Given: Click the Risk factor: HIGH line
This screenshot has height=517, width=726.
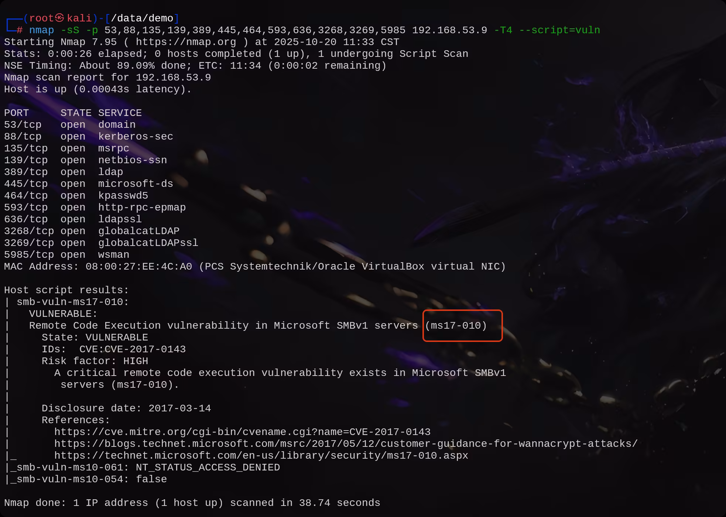Looking at the screenshot, I should [95, 361].
